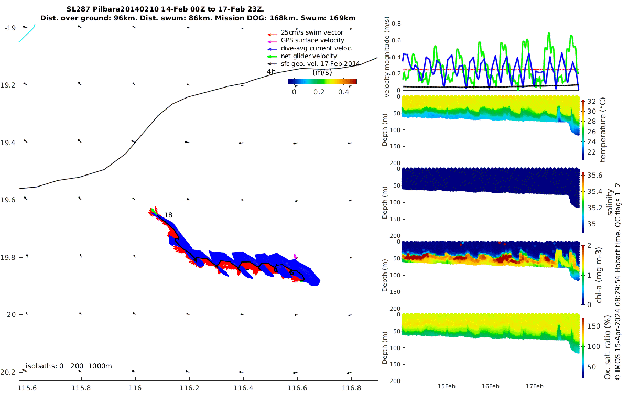Click the salinity colorbar

coord(582,202)
